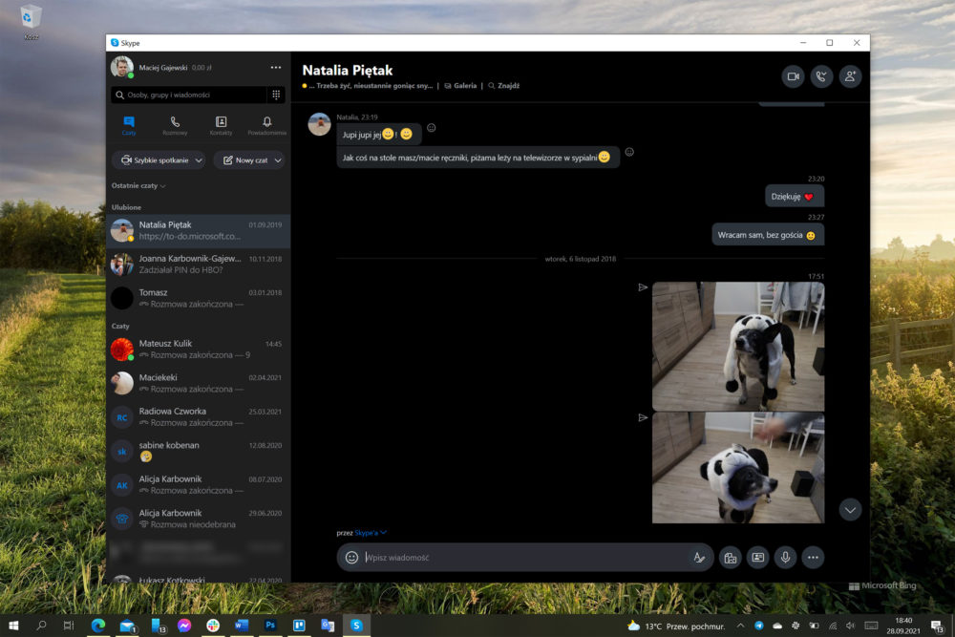This screenshot has height=637, width=955.
Task: Open chat with Natalia Piętak
Action: click(198, 231)
